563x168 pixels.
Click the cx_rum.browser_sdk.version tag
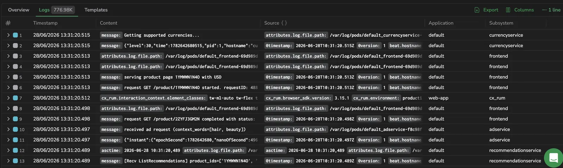click(298, 98)
